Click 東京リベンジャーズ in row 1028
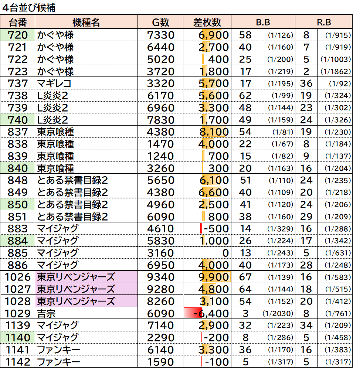The image size is (353, 368). [x=76, y=301]
